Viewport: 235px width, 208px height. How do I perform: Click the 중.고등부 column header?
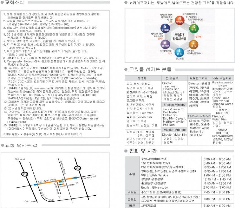pos(172,78)
